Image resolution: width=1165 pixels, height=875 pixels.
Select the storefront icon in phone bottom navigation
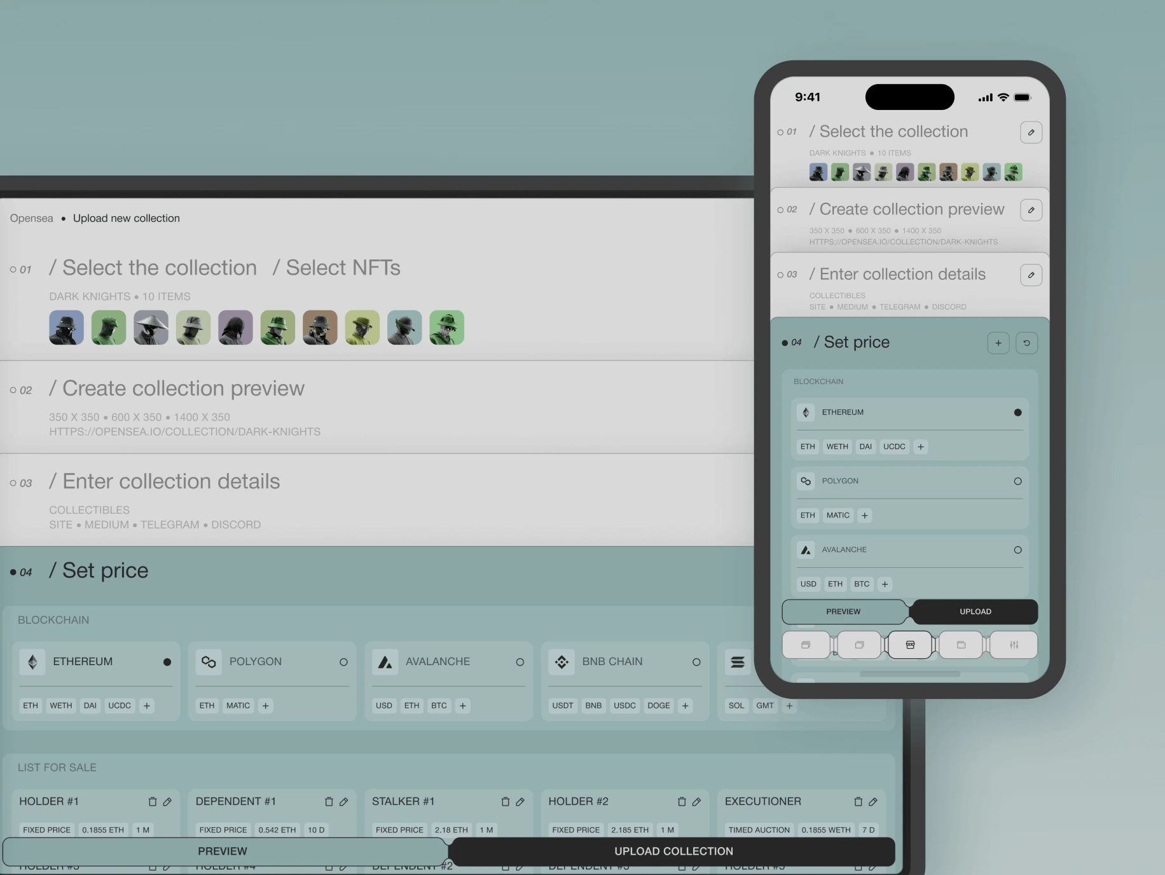910,645
